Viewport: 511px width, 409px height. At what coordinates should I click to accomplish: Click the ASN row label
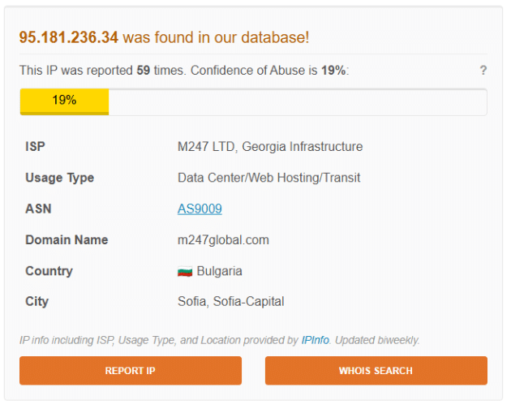coord(38,209)
